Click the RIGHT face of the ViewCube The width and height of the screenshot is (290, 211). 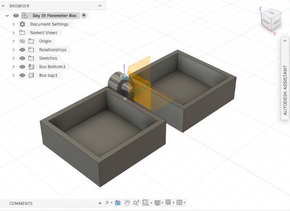(x=276, y=22)
